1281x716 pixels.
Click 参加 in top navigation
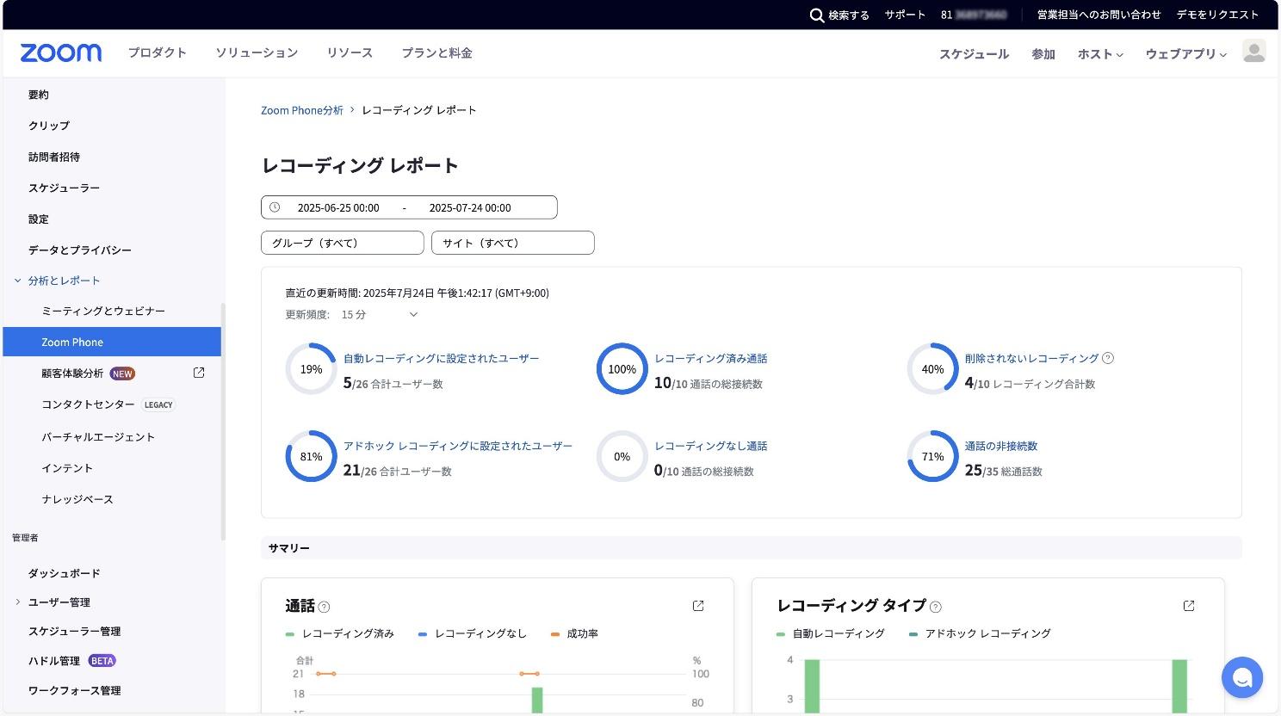[1043, 53]
